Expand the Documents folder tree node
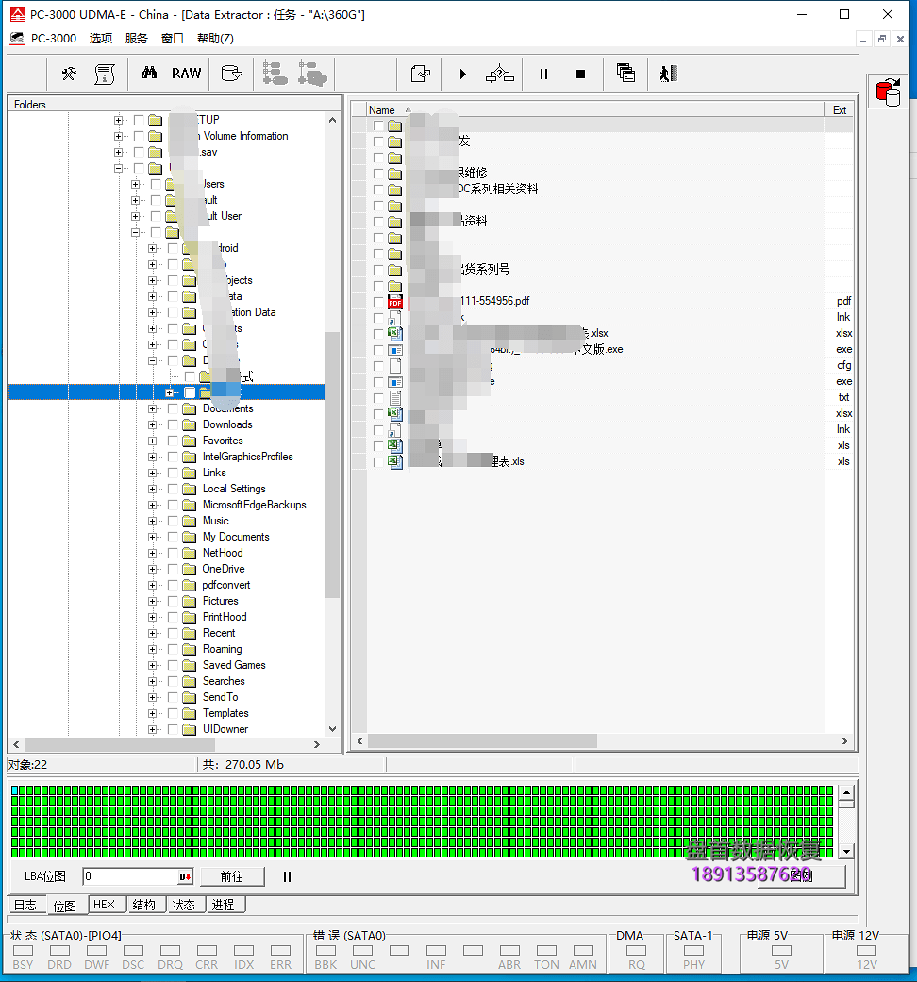Screen dimensions: 917x982 point(153,409)
